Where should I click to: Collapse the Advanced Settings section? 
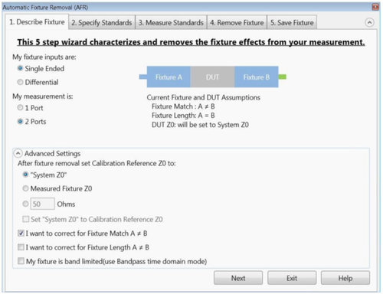tap(18, 153)
